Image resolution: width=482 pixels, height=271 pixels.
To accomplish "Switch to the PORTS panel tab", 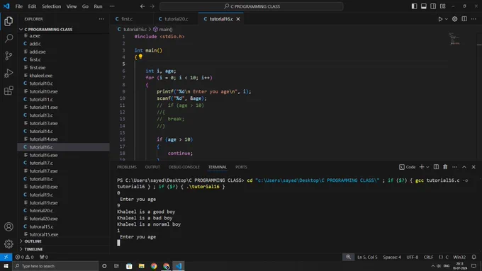I will coord(241,167).
